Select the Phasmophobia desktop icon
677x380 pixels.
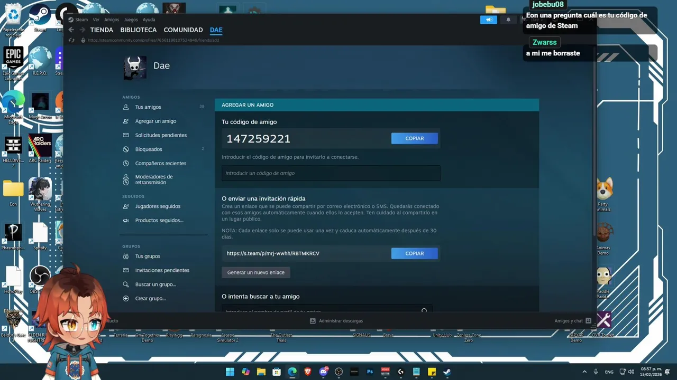[13, 236]
